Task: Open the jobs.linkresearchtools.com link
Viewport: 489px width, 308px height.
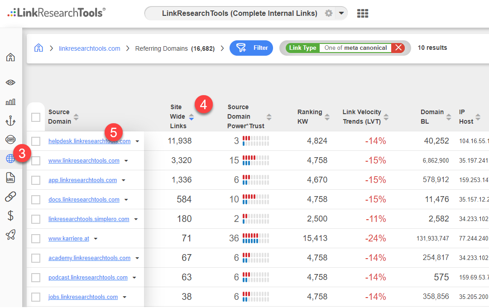Action: pos(83,297)
